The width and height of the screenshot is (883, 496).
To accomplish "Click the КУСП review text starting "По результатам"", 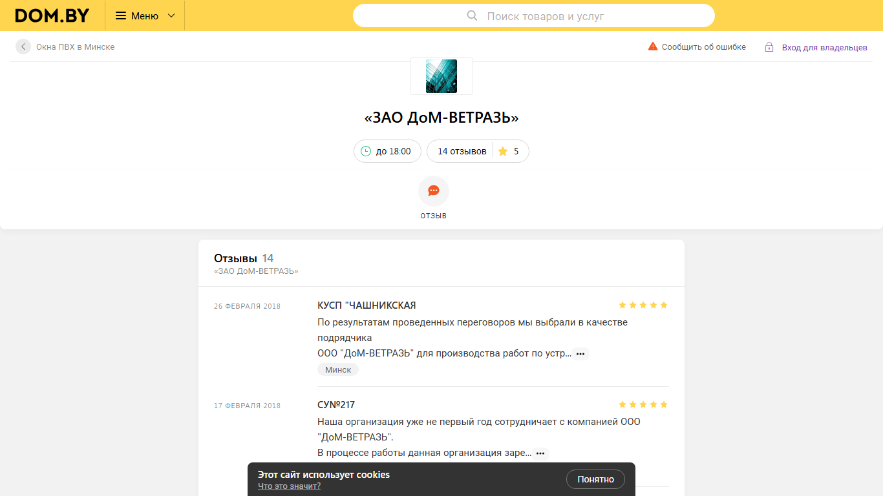I will [473, 338].
